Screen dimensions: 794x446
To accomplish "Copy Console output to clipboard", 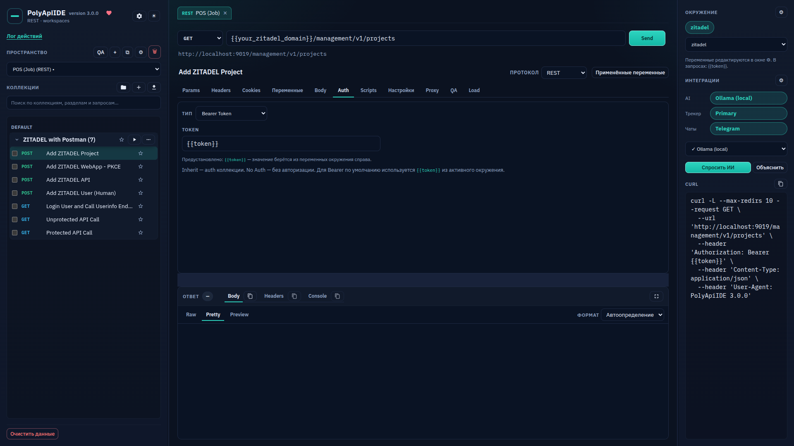I will [x=337, y=296].
